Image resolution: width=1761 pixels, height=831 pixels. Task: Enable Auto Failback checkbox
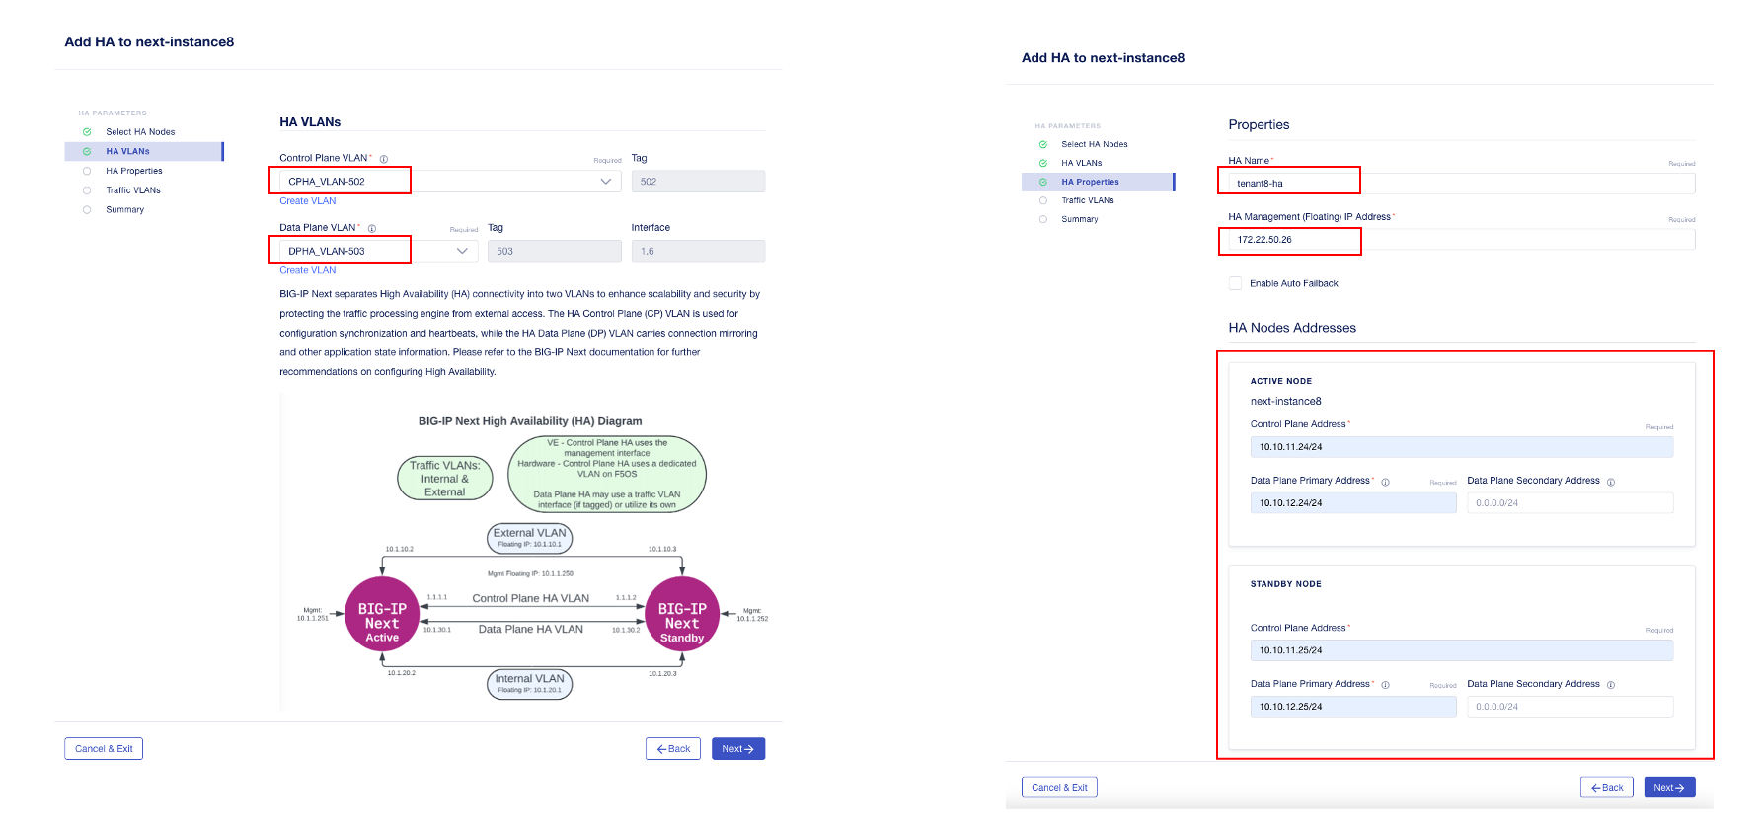(1235, 283)
